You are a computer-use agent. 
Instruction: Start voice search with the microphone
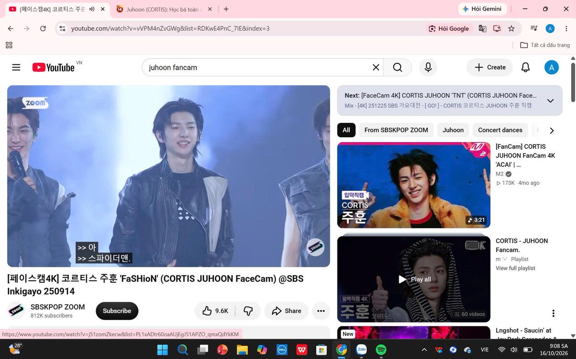[x=428, y=67]
